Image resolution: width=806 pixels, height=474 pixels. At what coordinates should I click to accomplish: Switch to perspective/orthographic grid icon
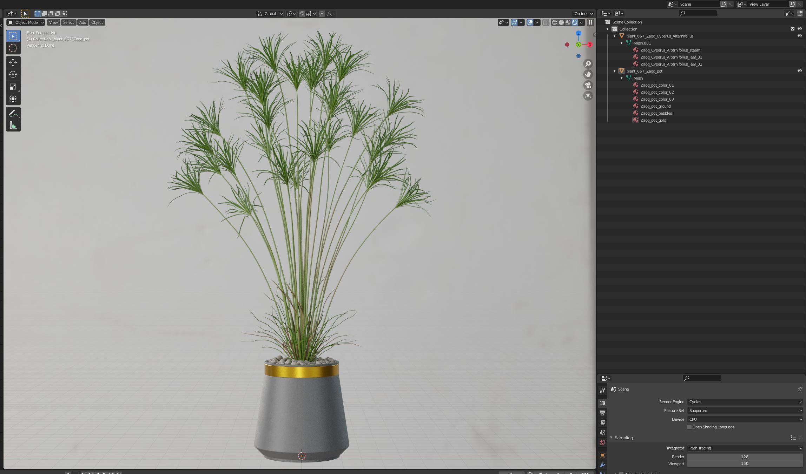coord(588,96)
